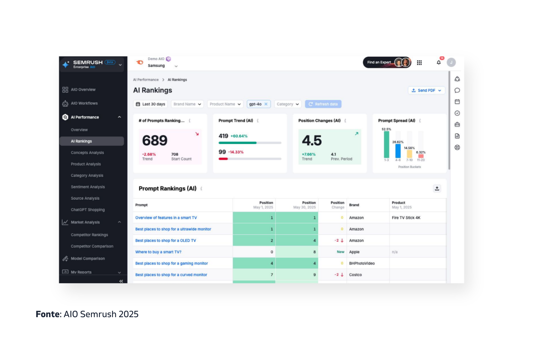Open the chat bubble icon in right sidebar
Viewport: 534px width, 356px height.
pyautogui.click(x=457, y=90)
